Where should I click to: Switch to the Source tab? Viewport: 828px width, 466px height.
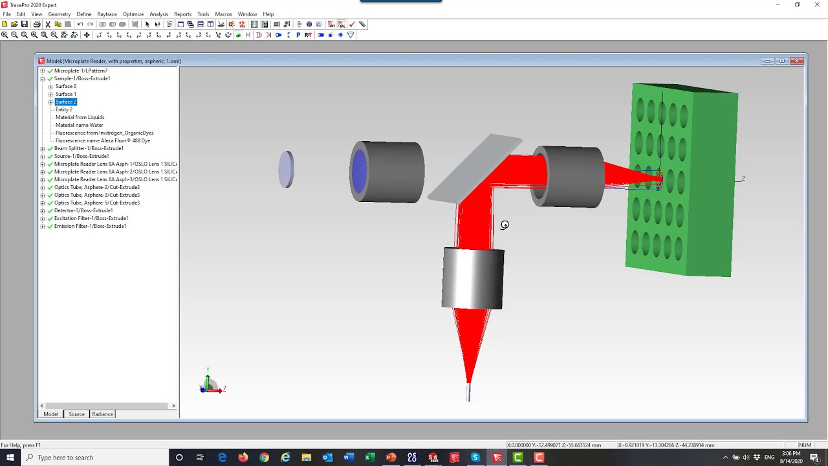(76, 414)
